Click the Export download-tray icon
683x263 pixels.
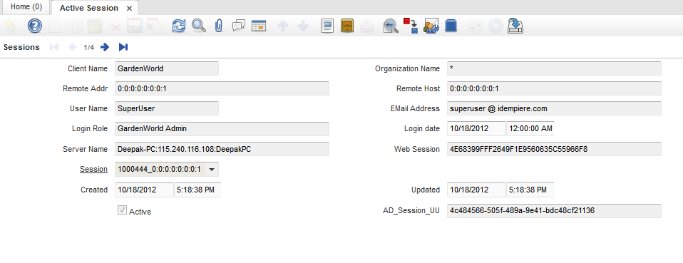point(515,26)
